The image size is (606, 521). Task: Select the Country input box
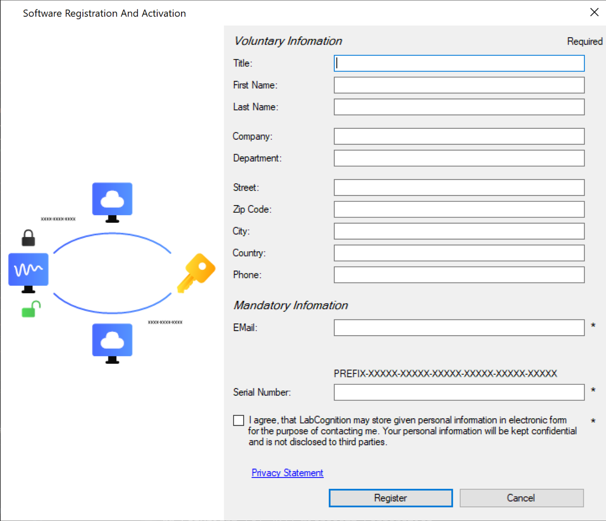(459, 253)
